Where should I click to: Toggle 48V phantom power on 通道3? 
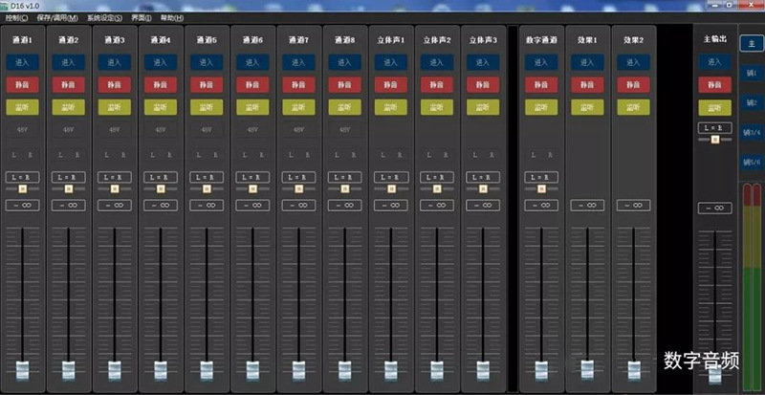pyautogui.click(x=115, y=130)
